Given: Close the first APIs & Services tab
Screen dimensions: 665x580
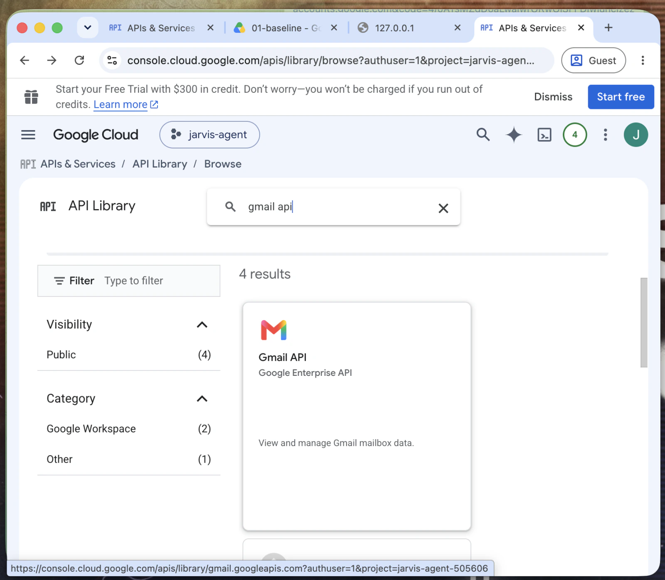Looking at the screenshot, I should coord(211,27).
